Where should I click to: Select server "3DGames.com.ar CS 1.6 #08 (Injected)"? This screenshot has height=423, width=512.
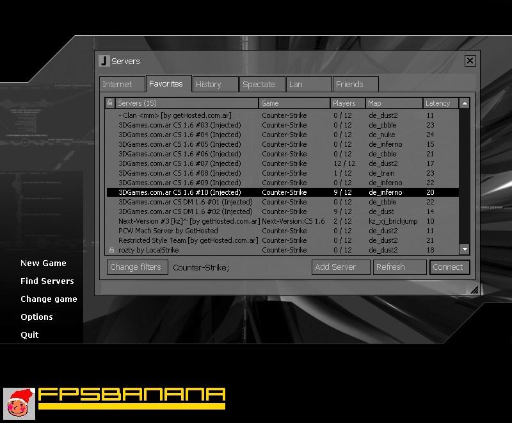[283, 173]
